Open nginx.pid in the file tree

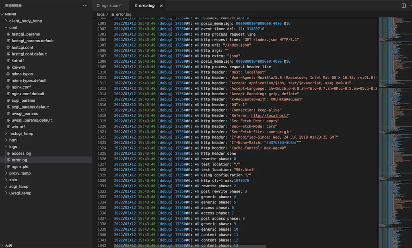[x=20, y=166]
